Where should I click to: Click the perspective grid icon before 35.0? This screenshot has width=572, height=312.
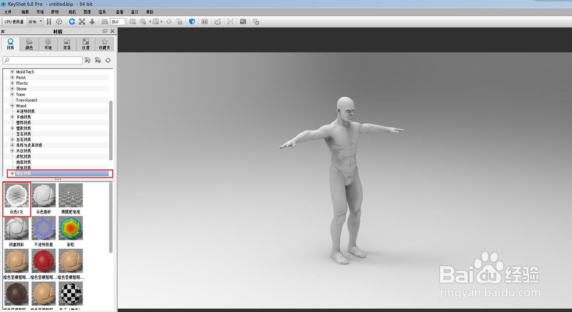coord(105,22)
